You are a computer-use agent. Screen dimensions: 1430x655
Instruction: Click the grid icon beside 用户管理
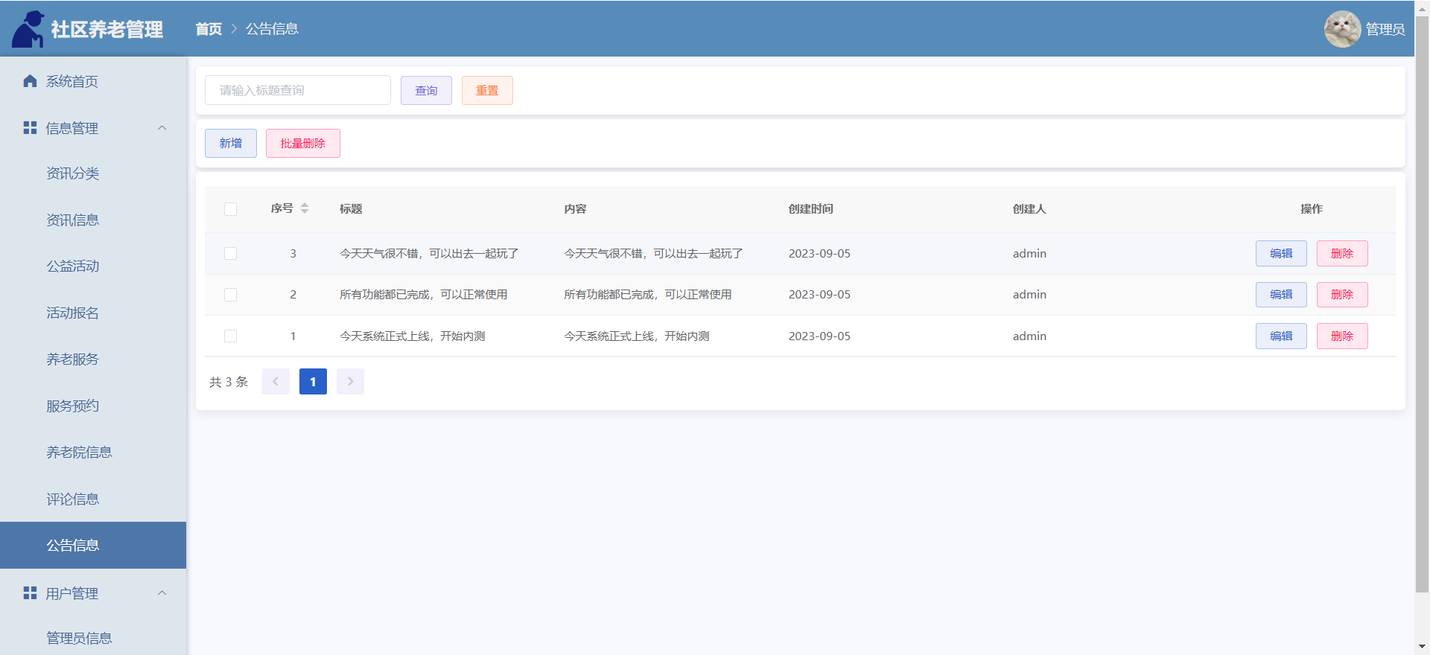click(x=30, y=593)
